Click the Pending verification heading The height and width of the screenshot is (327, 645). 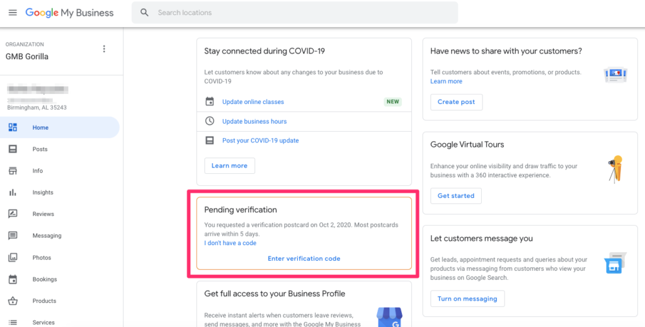click(x=241, y=210)
